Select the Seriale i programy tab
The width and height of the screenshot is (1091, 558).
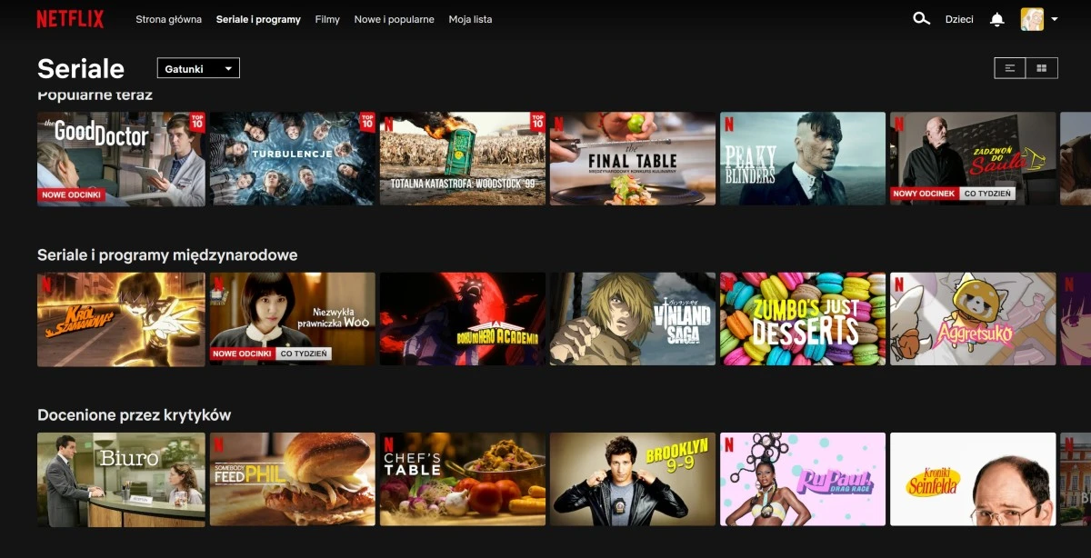(259, 18)
